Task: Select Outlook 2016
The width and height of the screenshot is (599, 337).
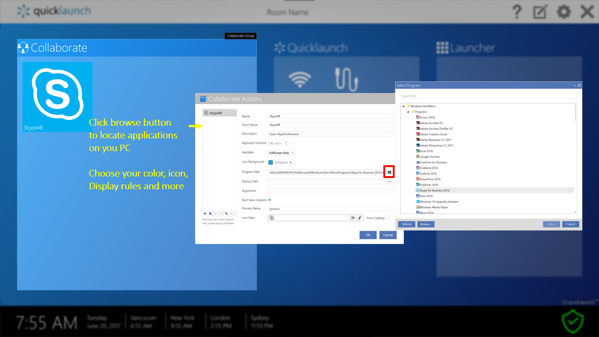Action: (426, 174)
